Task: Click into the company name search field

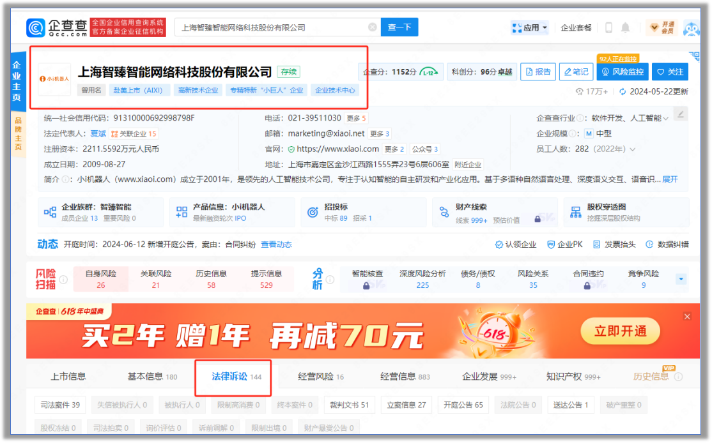Action: point(272,27)
